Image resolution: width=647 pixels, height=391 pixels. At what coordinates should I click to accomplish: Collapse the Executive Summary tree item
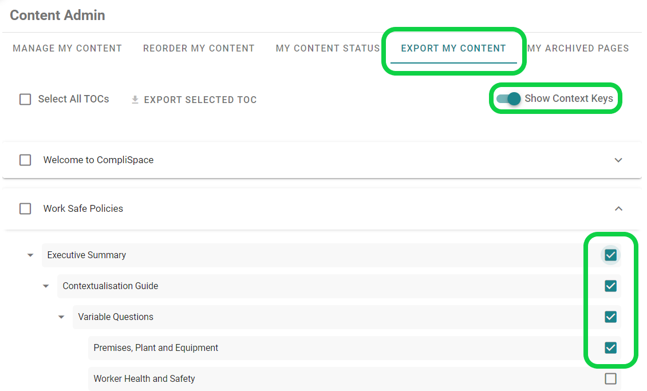30,255
